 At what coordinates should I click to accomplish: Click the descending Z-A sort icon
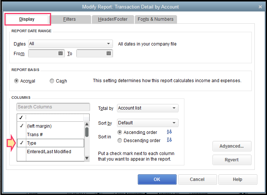coord(170,140)
